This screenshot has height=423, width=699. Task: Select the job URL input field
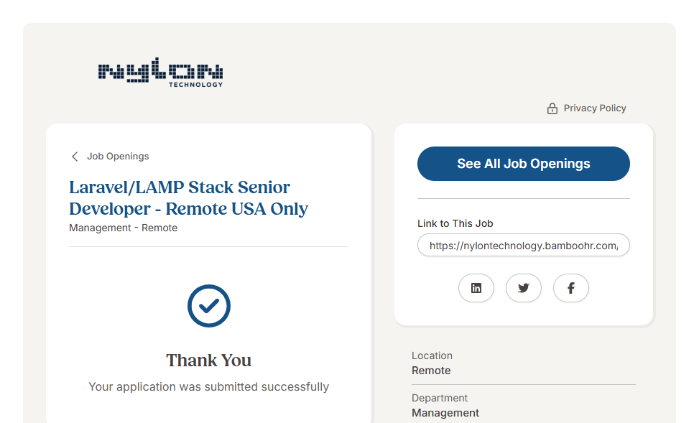click(523, 246)
